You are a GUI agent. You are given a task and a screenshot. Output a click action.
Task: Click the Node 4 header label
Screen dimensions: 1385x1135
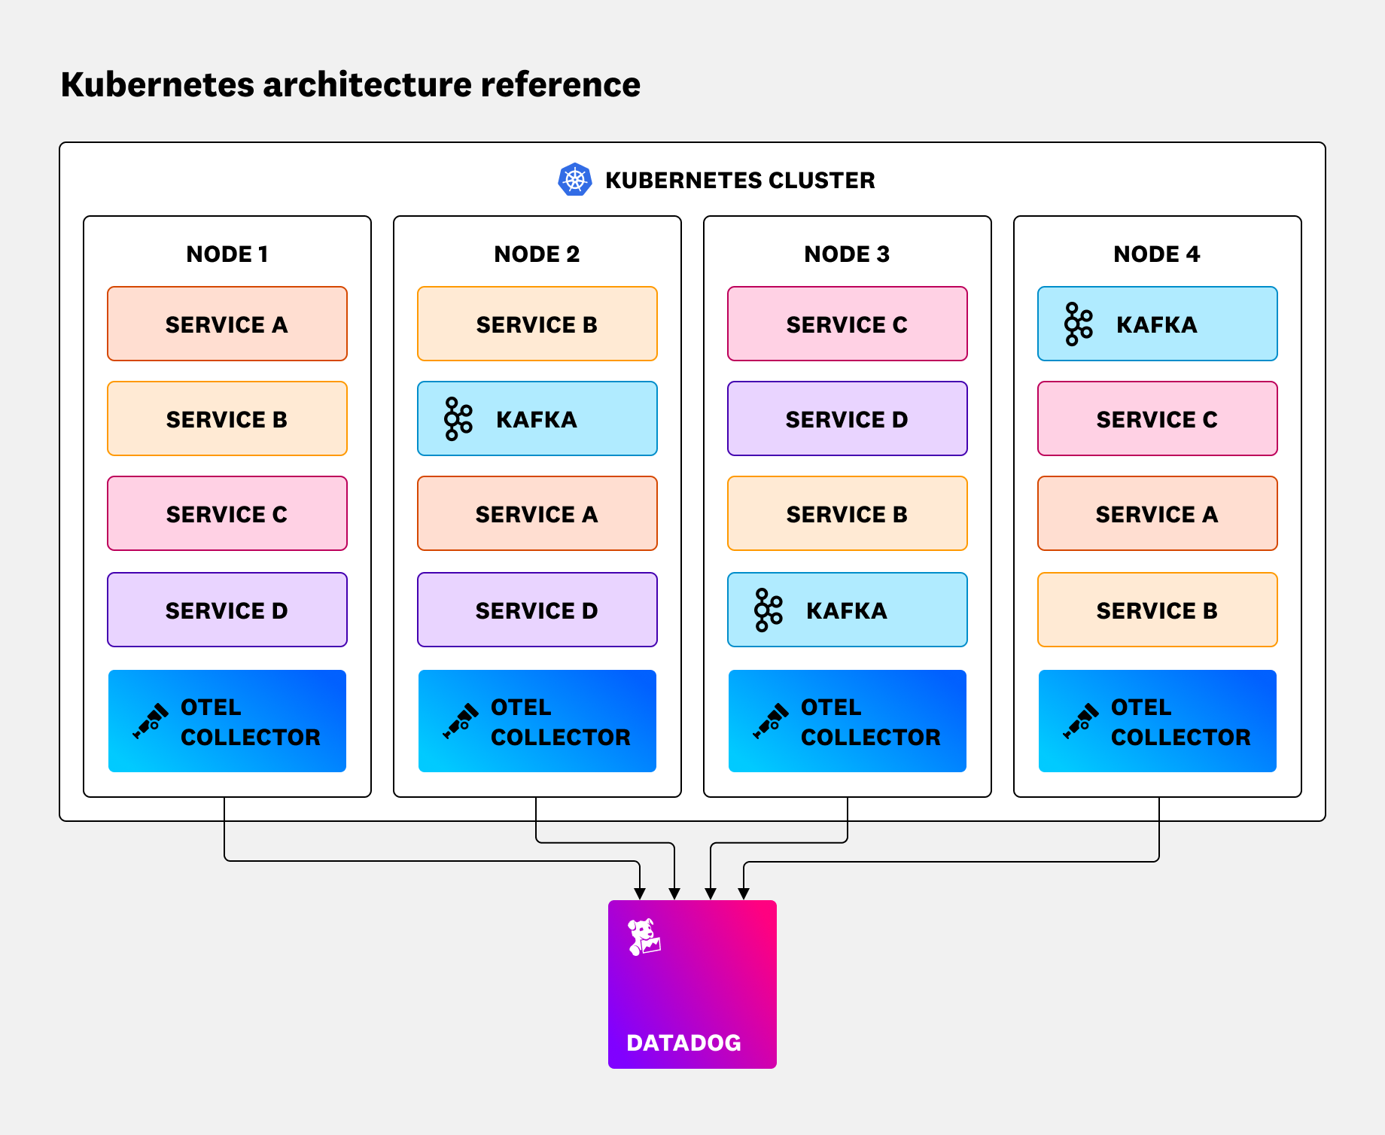pos(1157,254)
